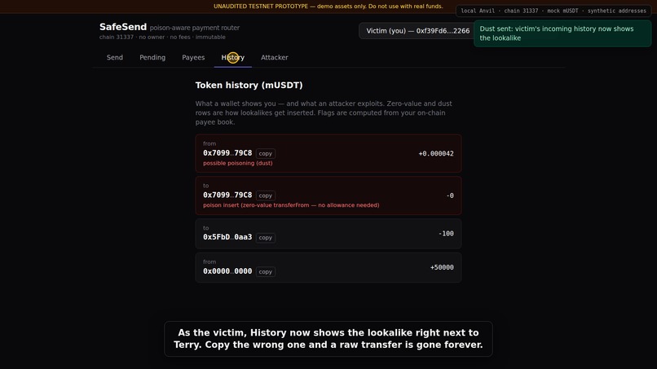This screenshot has height=369, width=657.
Task: Click the SafeSend logo title
Action: [123, 27]
